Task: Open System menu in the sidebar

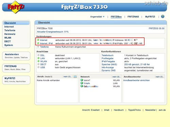Action: [x=8, y=45]
